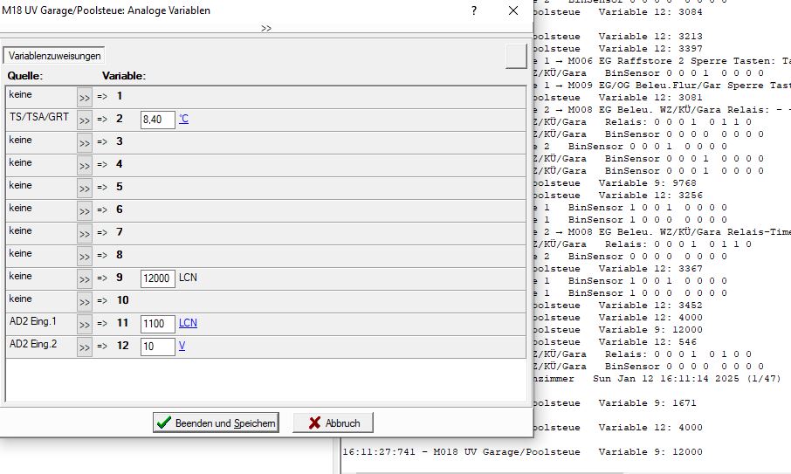The width and height of the screenshot is (791, 474).
Task: Click the blank button at top right
Action: pos(516,56)
